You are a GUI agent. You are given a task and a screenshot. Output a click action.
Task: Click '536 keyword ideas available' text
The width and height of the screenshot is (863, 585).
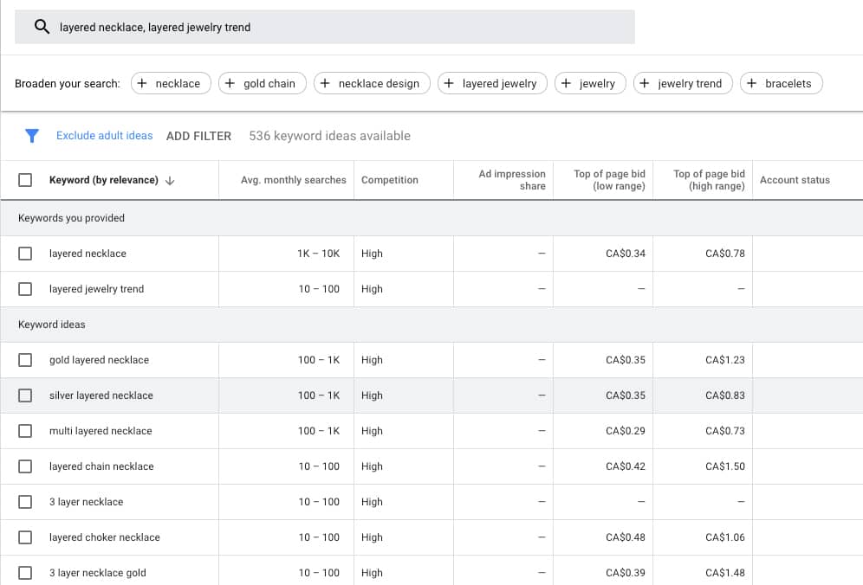pos(329,136)
